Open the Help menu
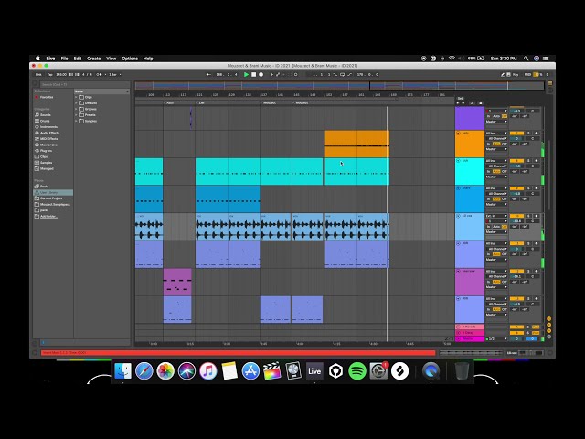This screenshot has width=585, height=439. [148, 59]
